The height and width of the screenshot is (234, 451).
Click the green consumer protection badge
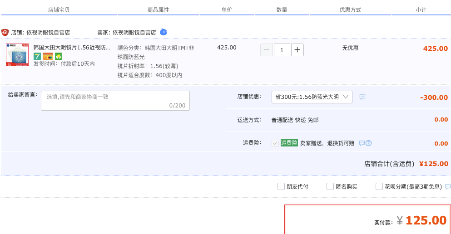coord(59,56)
